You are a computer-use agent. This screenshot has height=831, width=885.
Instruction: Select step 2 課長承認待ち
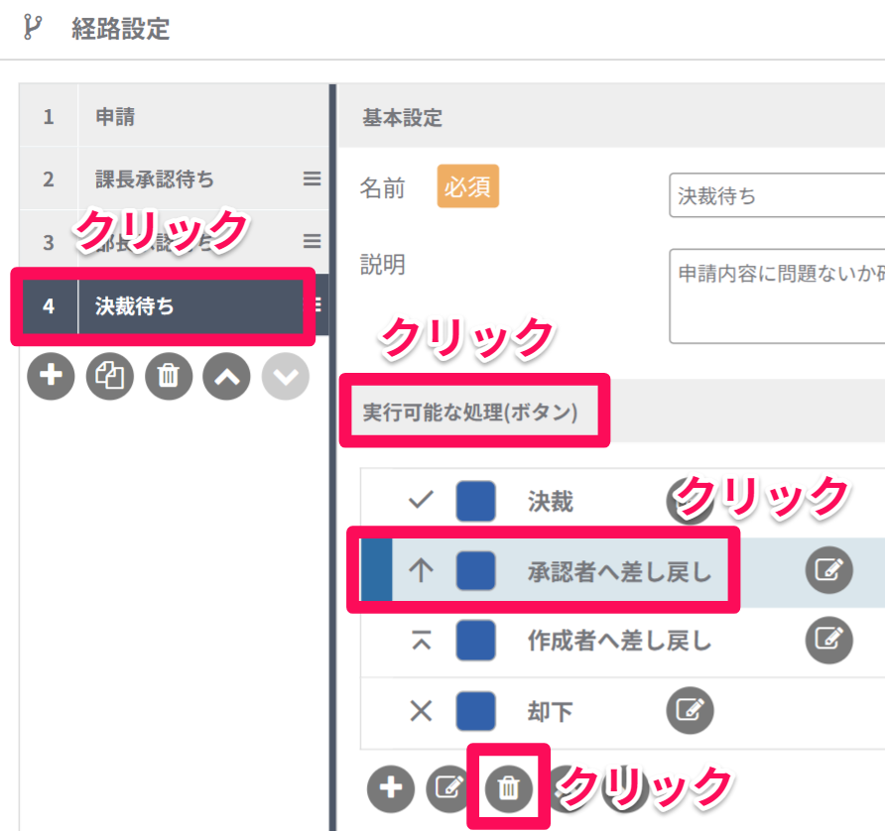coord(174,178)
